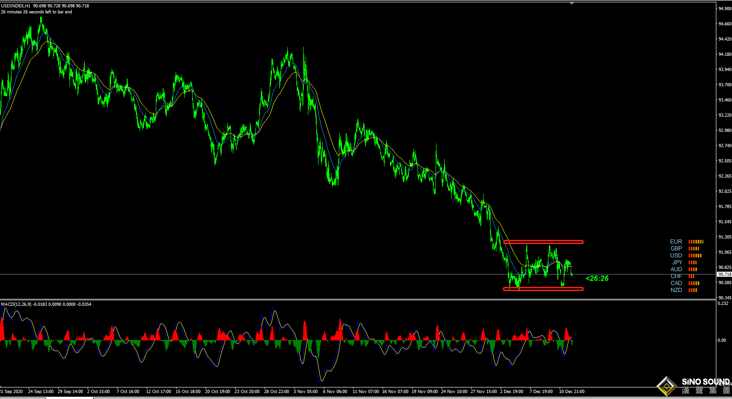Click the chart shift triangle marker at top
The image size is (732, 399).
click(572, 3)
